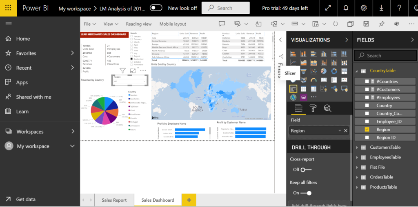Pick the donut chart visualization
The height and width of the screenshot is (207, 418).
point(334,71)
